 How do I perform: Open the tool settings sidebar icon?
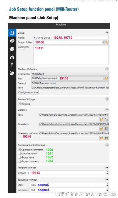click(12, 65)
